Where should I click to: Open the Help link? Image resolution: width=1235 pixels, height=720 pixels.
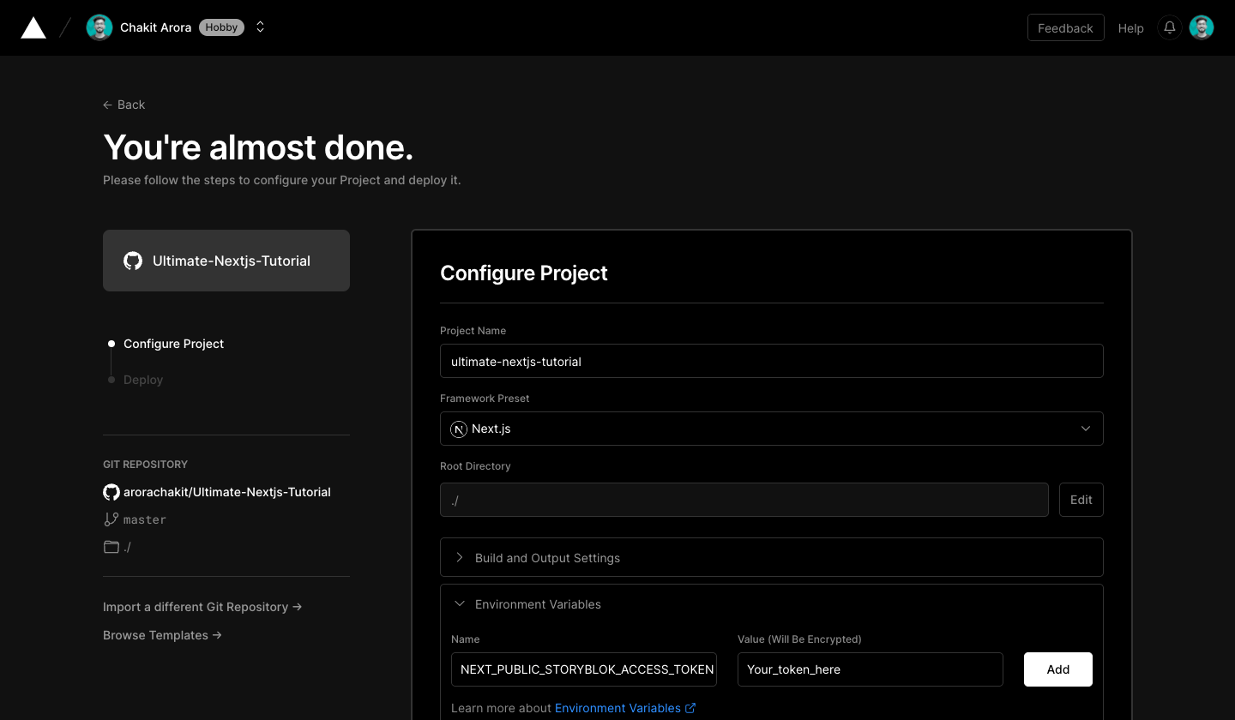tap(1130, 28)
